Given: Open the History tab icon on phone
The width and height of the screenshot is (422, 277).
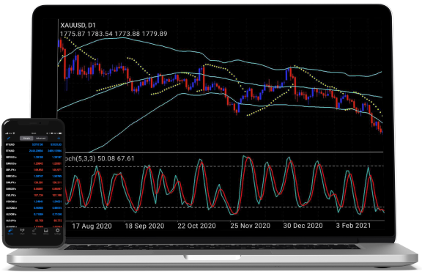Looking at the screenshot, I should click(x=46, y=232).
